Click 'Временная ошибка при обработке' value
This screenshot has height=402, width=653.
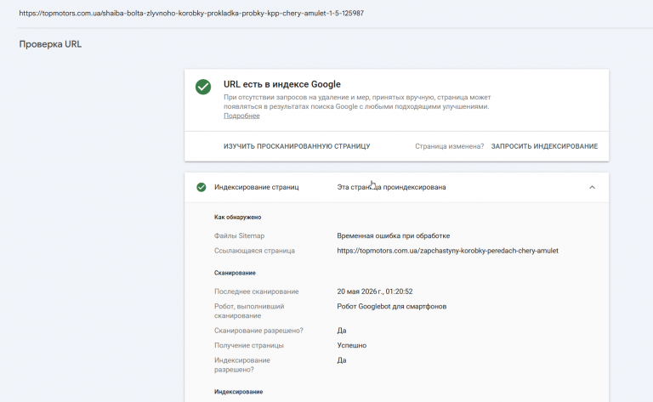pos(394,235)
